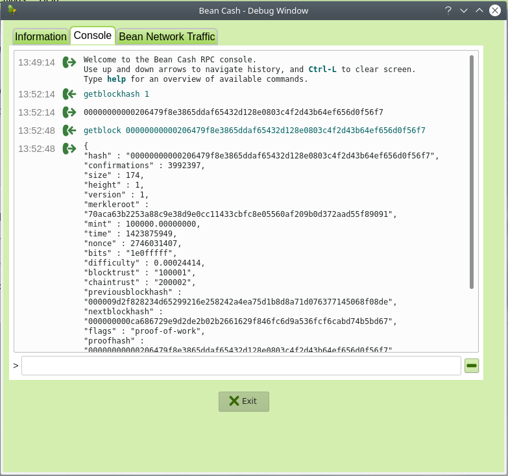The image size is (508, 476).
Task: Click the command-sent arrow icon beside getblockhash 1
Action: 69,94
